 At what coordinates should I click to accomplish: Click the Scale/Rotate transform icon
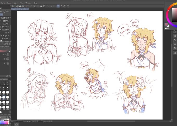44,6
